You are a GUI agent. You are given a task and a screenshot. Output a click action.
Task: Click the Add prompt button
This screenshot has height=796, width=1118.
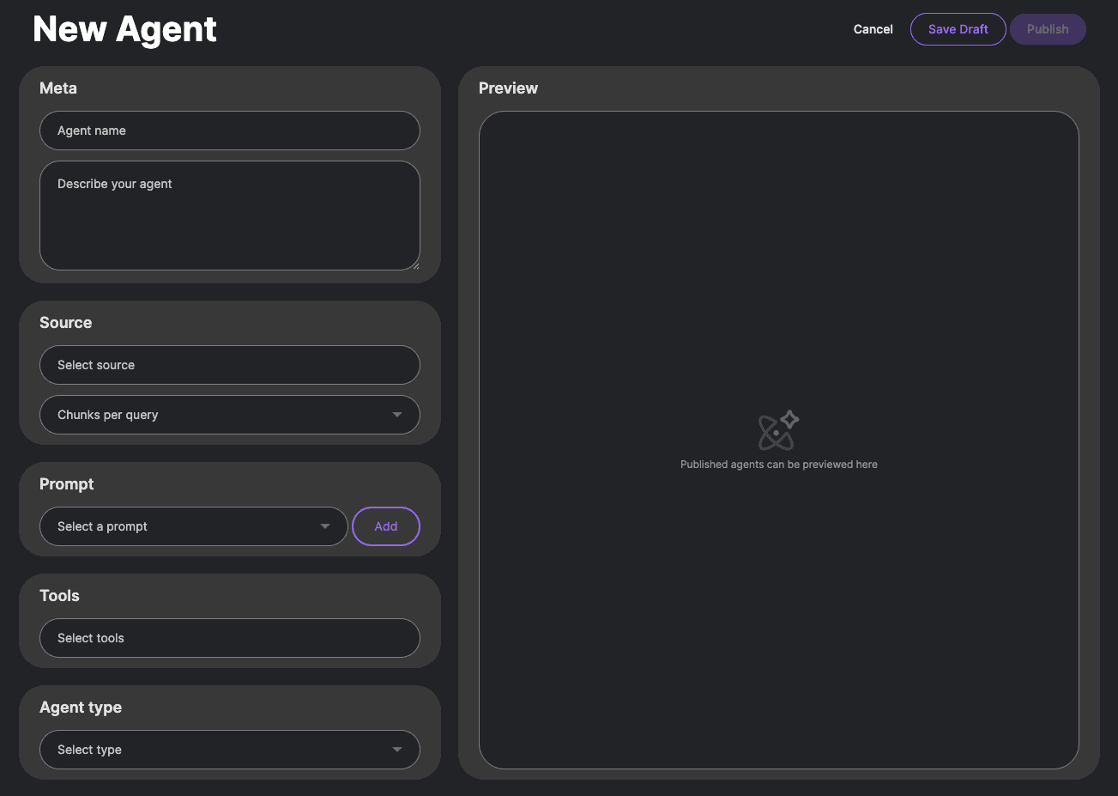click(x=385, y=526)
